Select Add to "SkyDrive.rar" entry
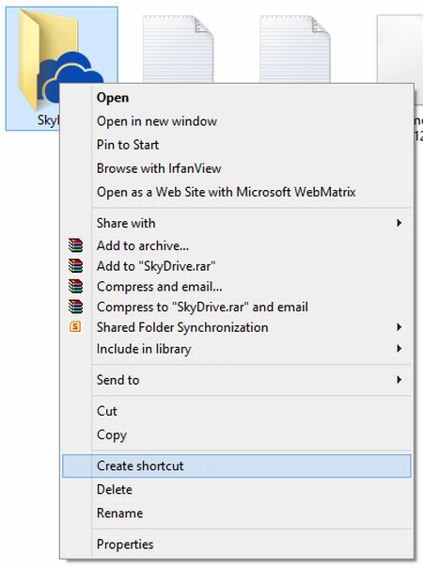 click(x=237, y=266)
